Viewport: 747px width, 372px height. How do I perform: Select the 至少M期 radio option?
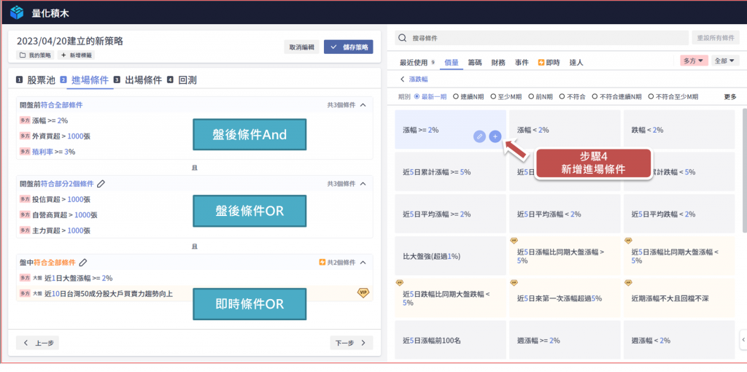coord(494,96)
